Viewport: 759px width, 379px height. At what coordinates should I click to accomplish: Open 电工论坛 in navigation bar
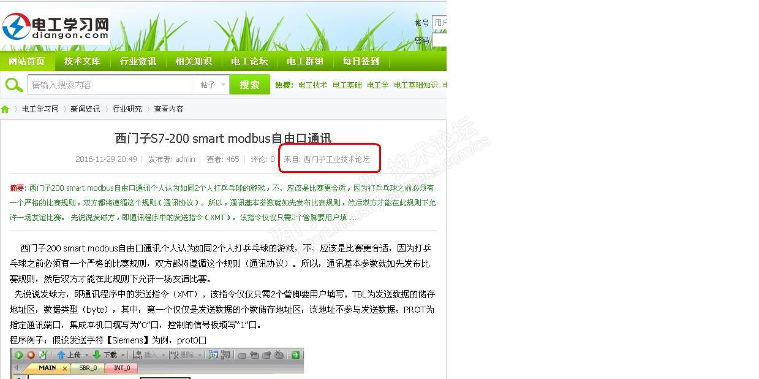click(249, 61)
